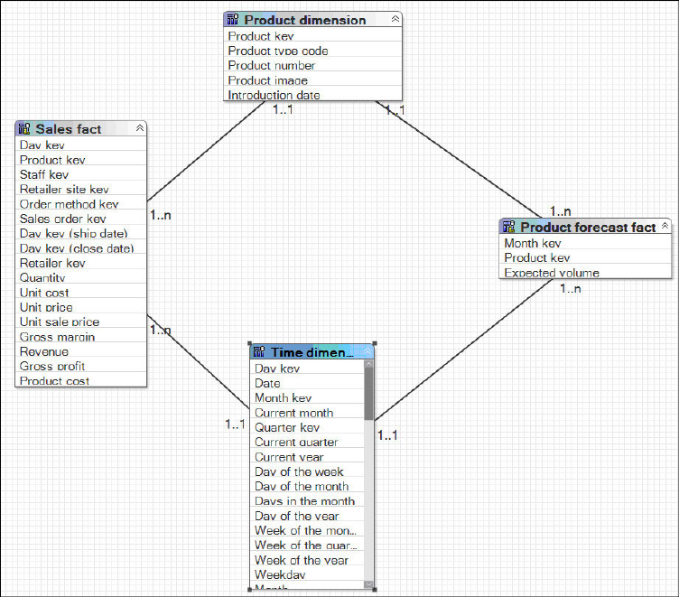Image resolution: width=679 pixels, height=597 pixels.
Task: Collapse the Product dimension box
Action: pos(395,19)
